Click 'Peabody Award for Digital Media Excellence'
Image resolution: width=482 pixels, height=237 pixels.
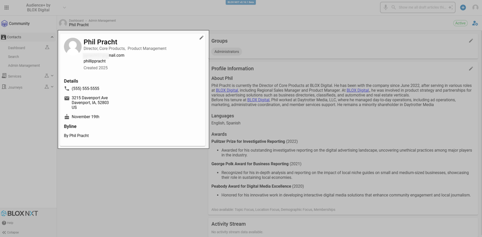(x=251, y=186)
